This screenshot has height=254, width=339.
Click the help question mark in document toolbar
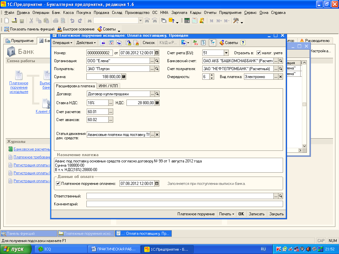(243, 43)
